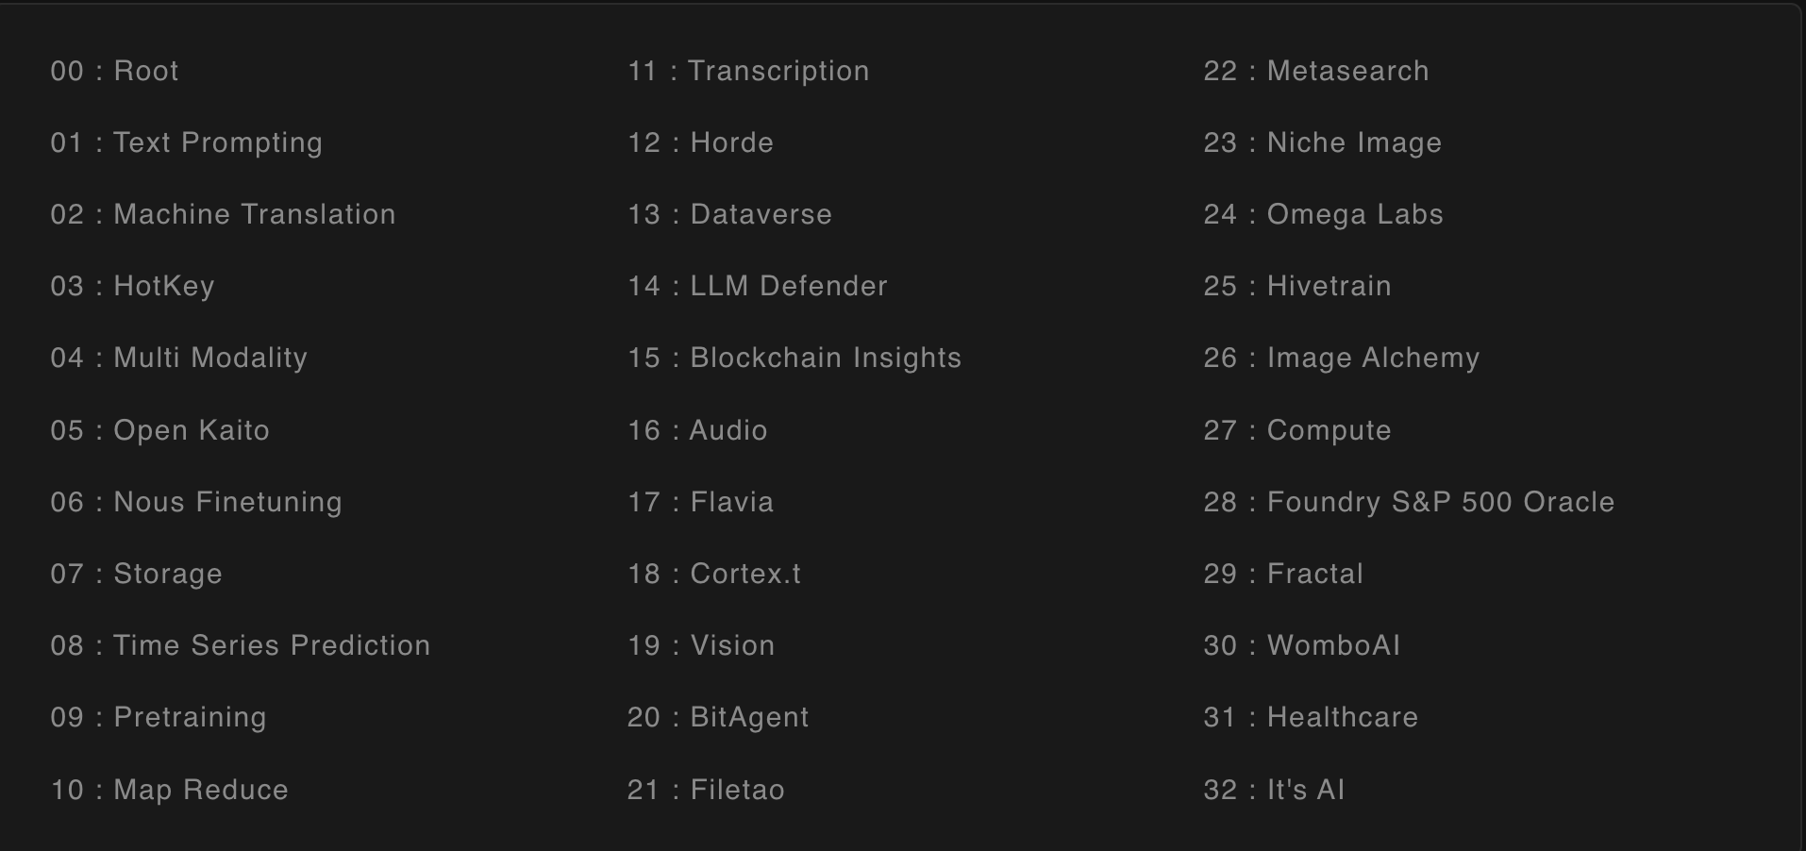Choose Machine Translation from the list
The image size is (1806, 851).
(x=223, y=214)
